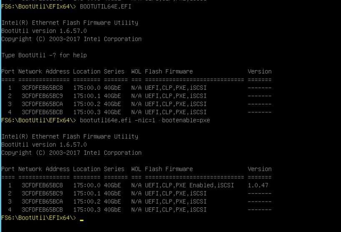Click the bootenable=pxe command argument
The image size is (341, 232).
click(186, 120)
